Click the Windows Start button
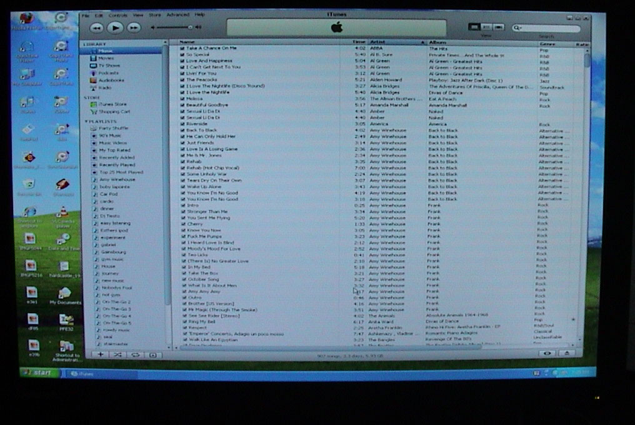This screenshot has height=425, width=635. tap(39, 372)
